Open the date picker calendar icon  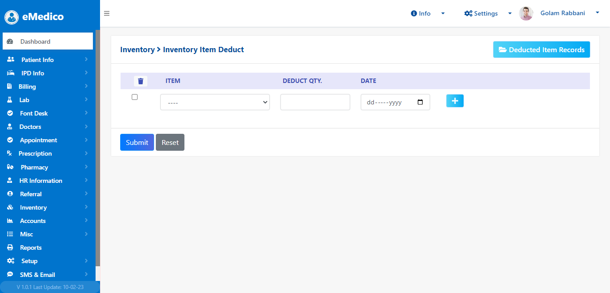(420, 102)
